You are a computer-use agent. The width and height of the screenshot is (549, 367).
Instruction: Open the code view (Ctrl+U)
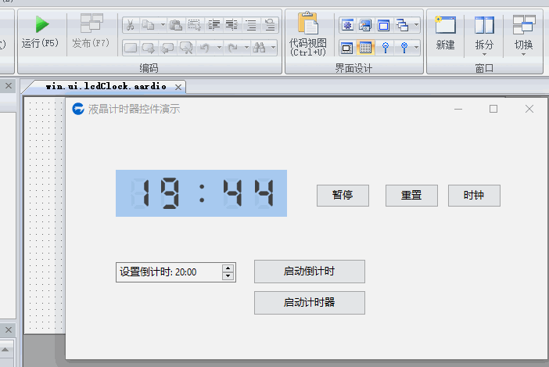tap(307, 34)
